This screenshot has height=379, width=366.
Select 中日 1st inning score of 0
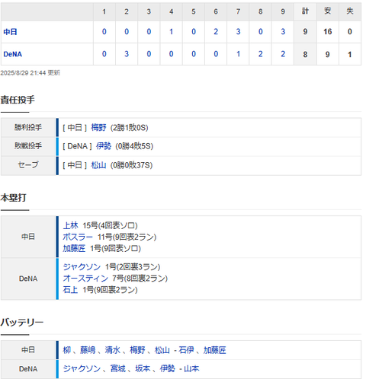[104, 32]
